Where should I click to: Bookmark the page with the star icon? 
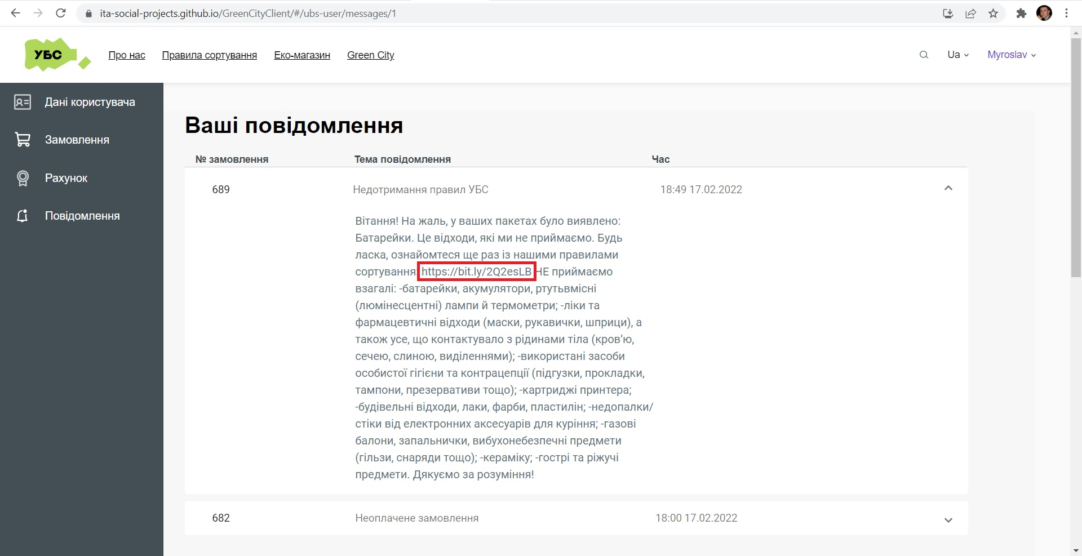(x=994, y=13)
